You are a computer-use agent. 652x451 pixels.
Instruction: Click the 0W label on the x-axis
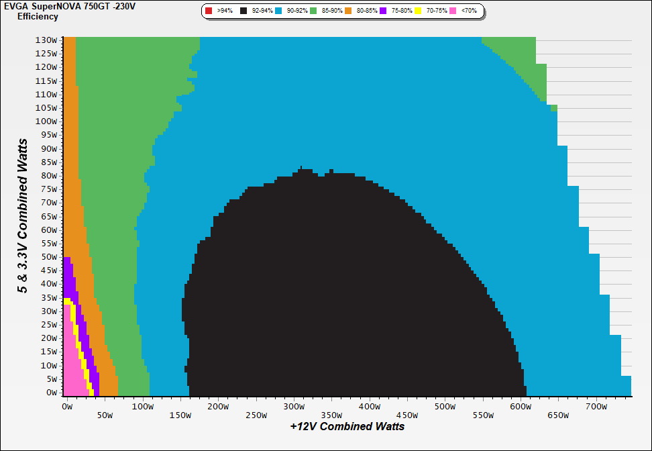[x=66, y=406]
